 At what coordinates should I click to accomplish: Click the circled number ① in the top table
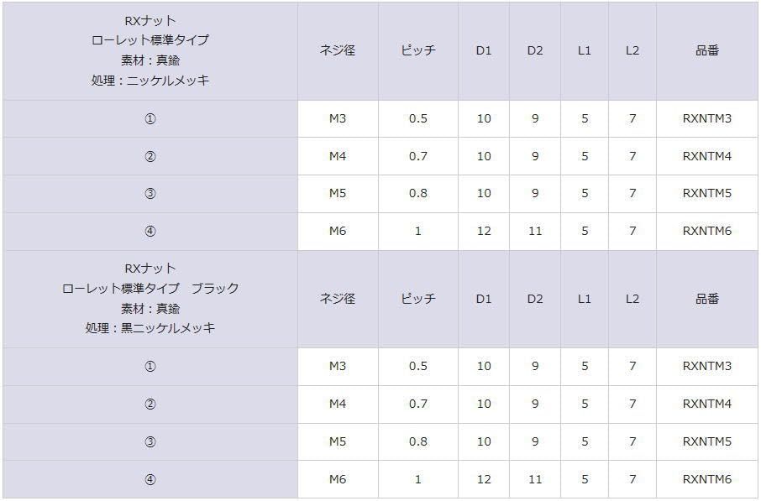click(150, 119)
